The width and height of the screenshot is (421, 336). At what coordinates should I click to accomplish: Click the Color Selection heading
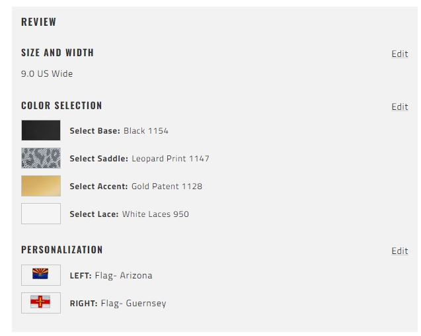pos(61,106)
